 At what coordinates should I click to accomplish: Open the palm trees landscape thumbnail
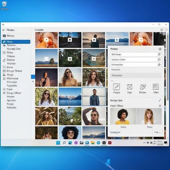70,116
